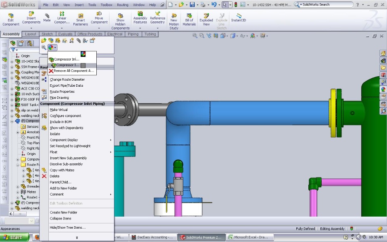The image size is (387, 242).
Task: Choose Change Route Diameter
Action: 67,79
